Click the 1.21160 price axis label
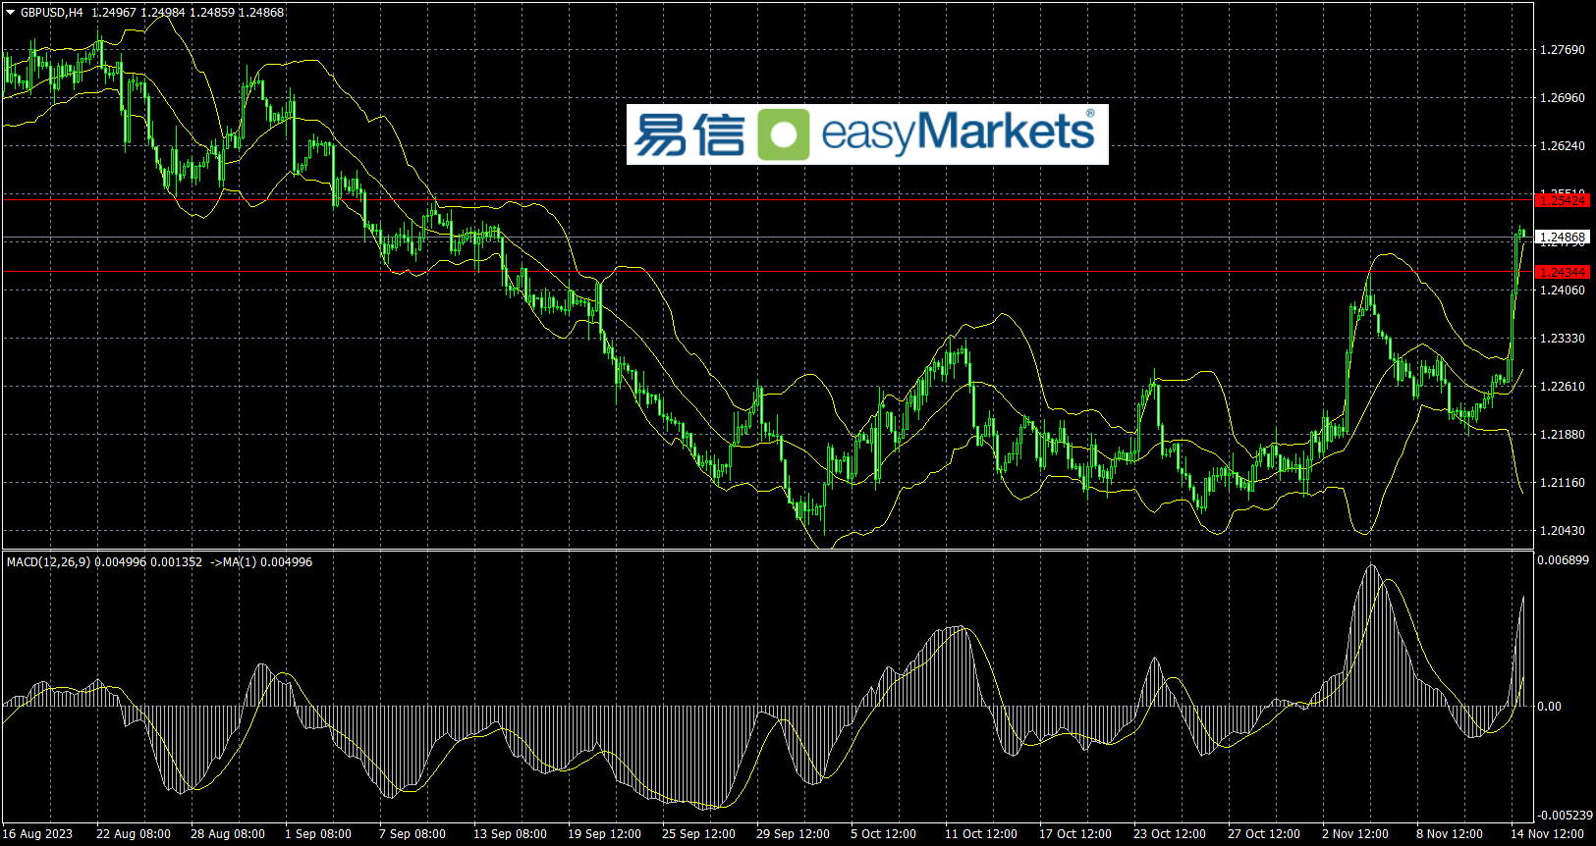1596x846 pixels. pyautogui.click(x=1563, y=483)
